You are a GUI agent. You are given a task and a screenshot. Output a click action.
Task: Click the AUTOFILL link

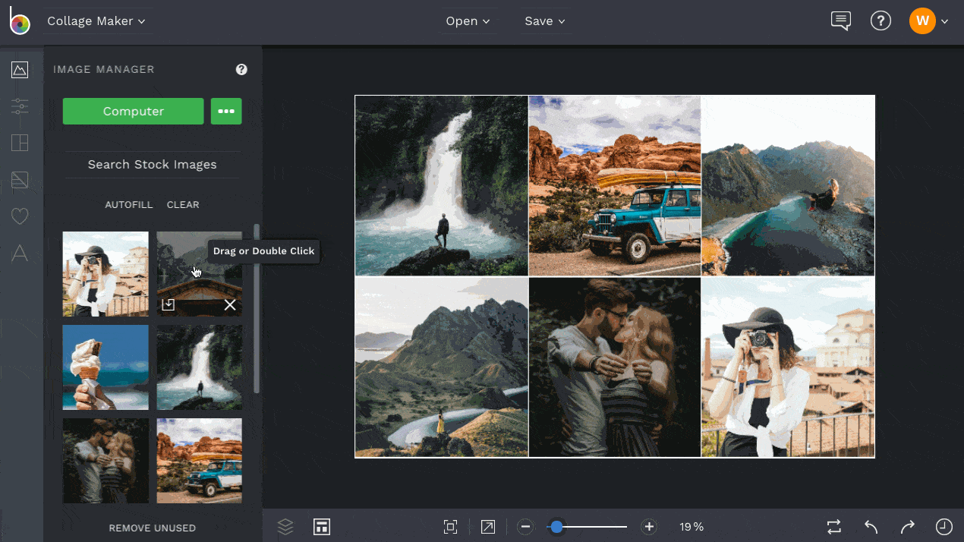pyautogui.click(x=128, y=205)
